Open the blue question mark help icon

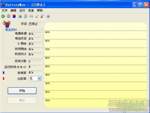coord(48,16)
